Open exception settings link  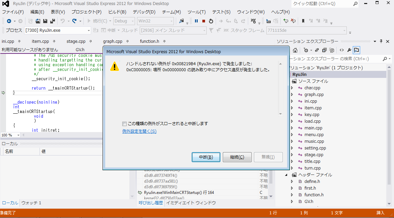[x=139, y=131]
